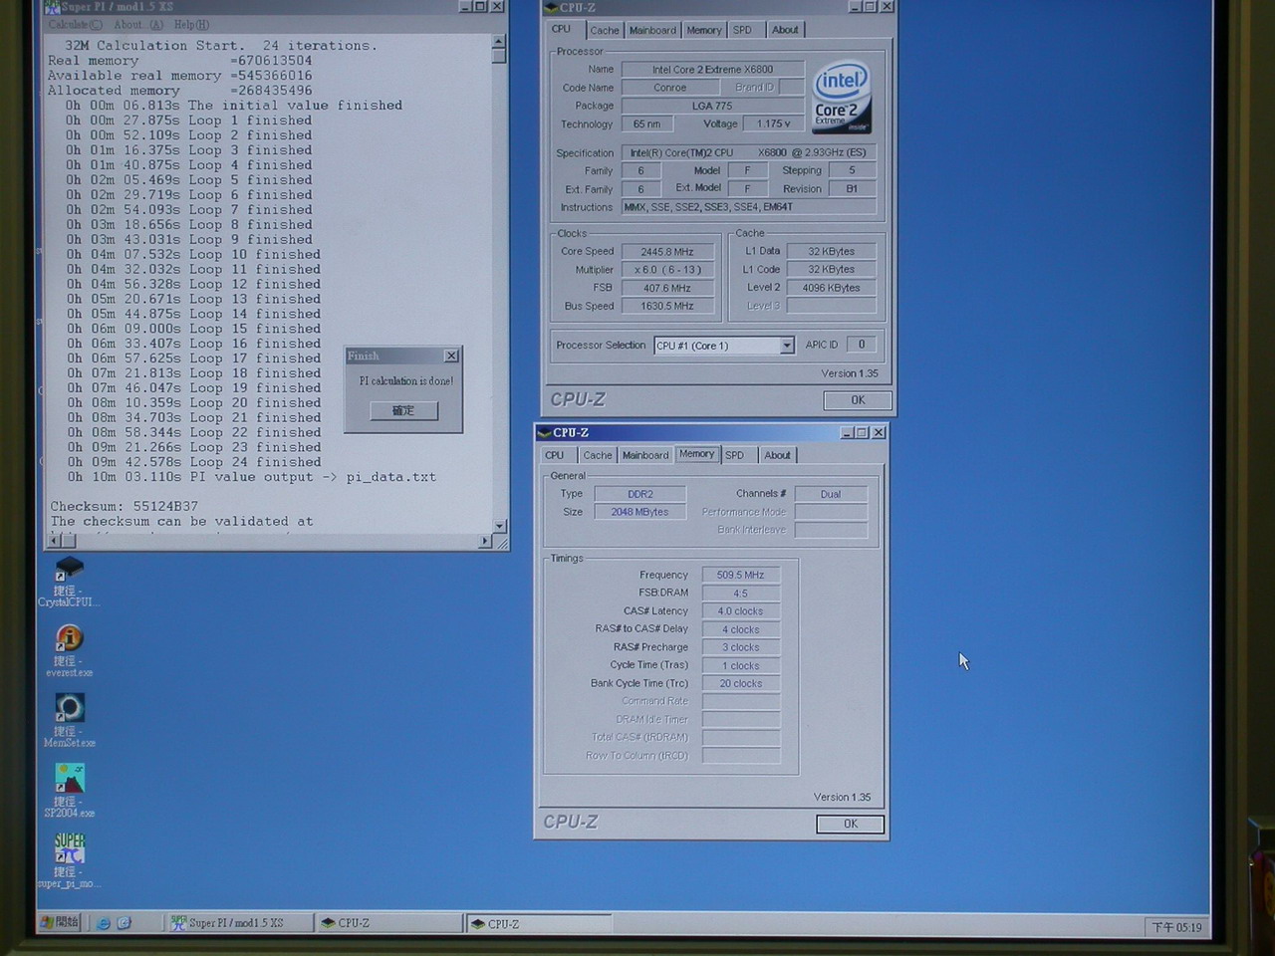Minimize the Super PI window

pyautogui.click(x=465, y=7)
